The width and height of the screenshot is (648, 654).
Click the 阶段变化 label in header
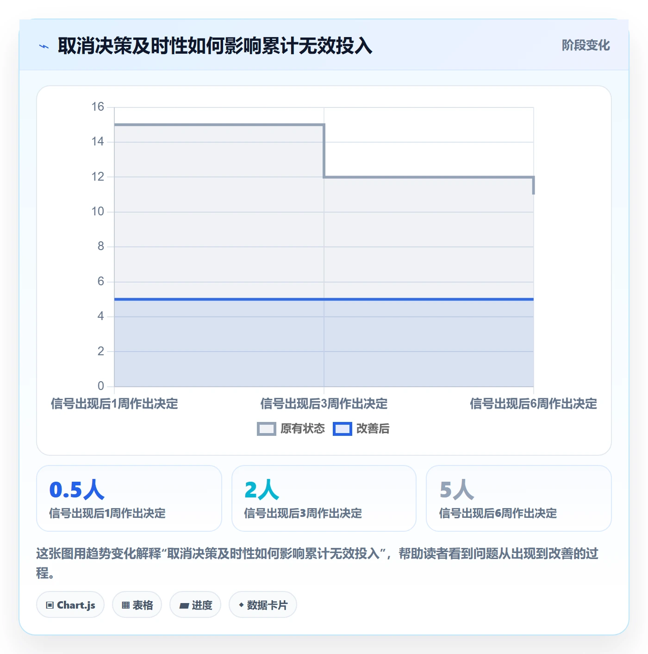point(586,45)
